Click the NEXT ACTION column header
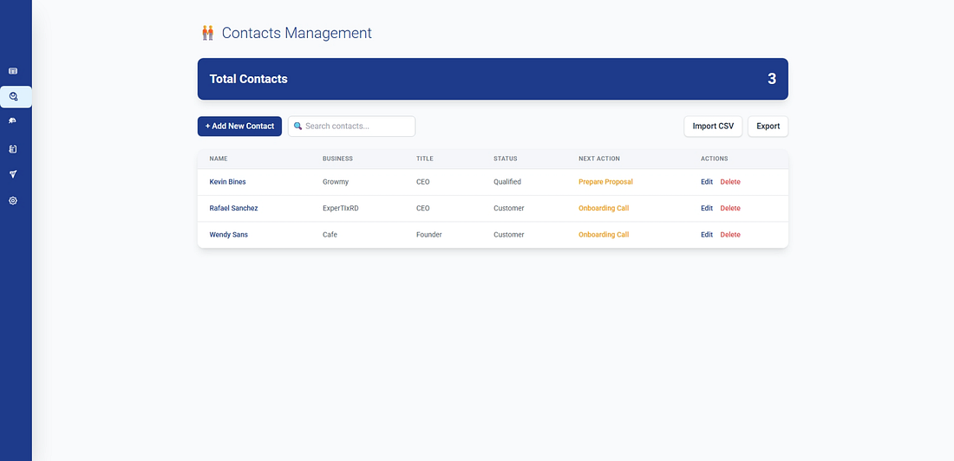The height and width of the screenshot is (461, 954). point(599,159)
